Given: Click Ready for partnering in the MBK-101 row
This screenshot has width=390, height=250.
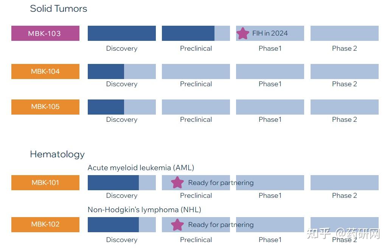Looking at the screenshot, I should pyautogui.click(x=221, y=183).
